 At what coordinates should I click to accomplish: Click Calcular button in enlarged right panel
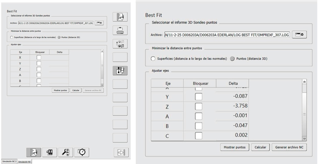(261, 147)
